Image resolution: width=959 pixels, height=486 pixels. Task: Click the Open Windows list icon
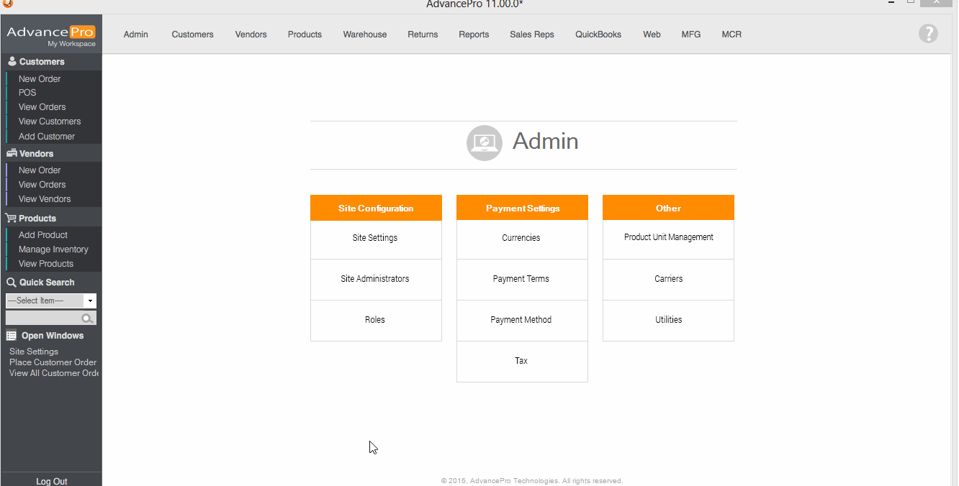pos(12,336)
